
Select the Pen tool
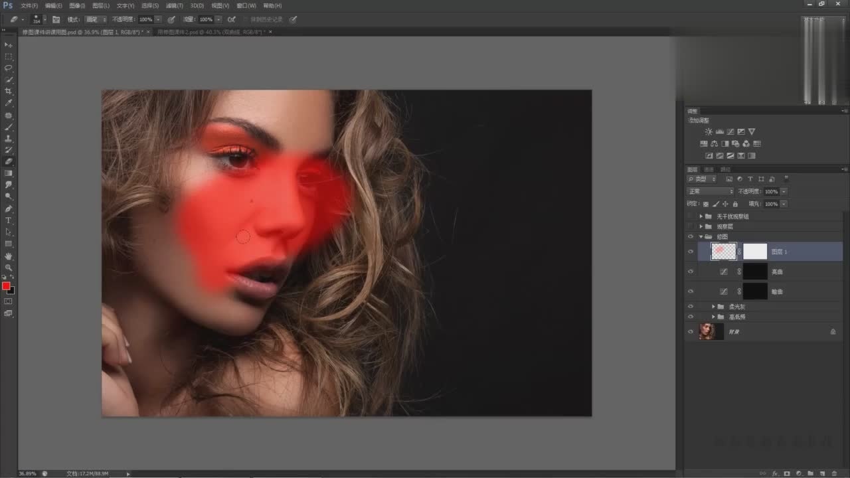(x=9, y=208)
